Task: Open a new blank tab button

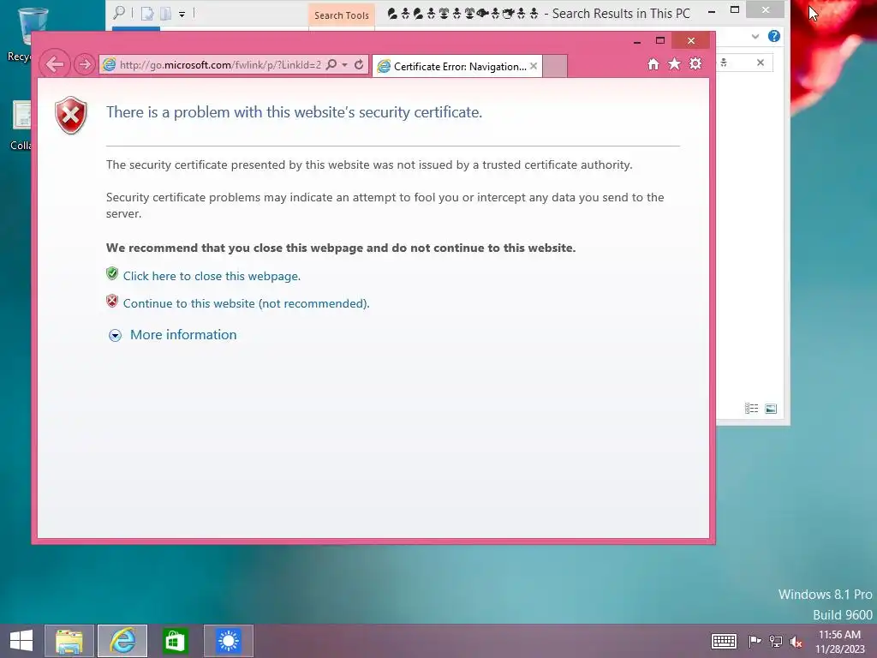Action: coord(555,66)
